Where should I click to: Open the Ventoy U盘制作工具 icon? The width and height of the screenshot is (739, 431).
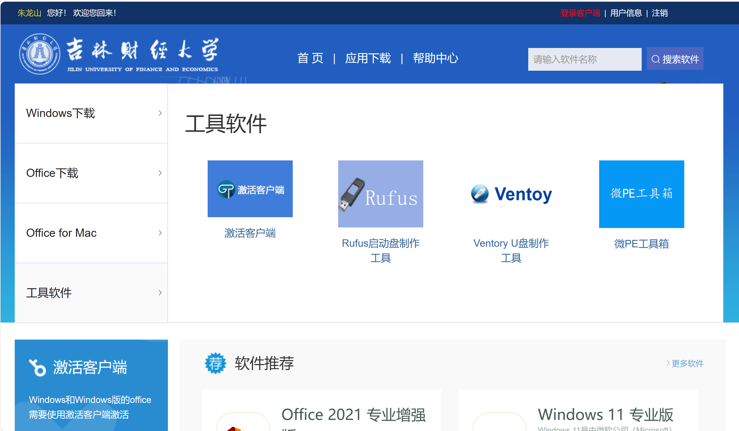coord(511,194)
